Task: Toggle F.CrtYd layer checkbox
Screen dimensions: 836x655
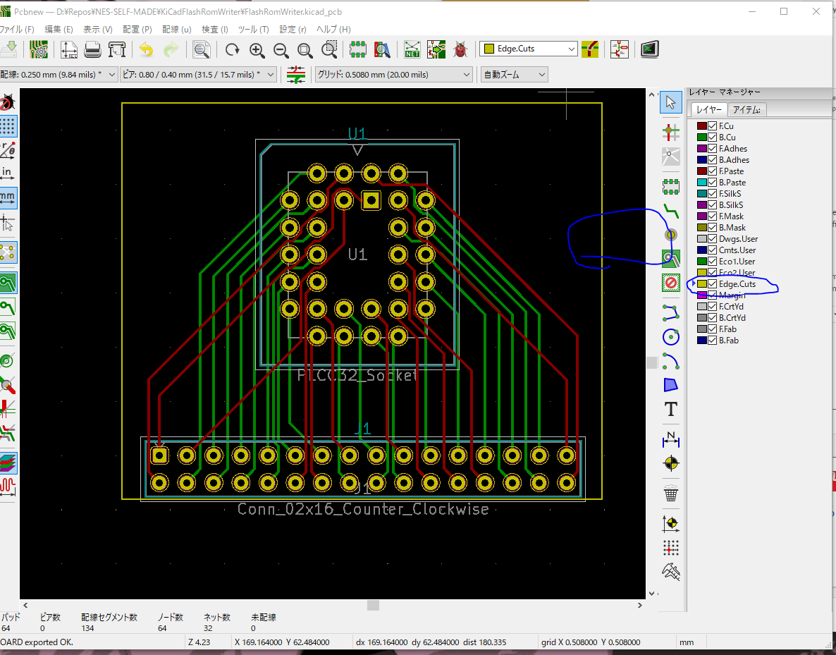Action: click(x=713, y=306)
